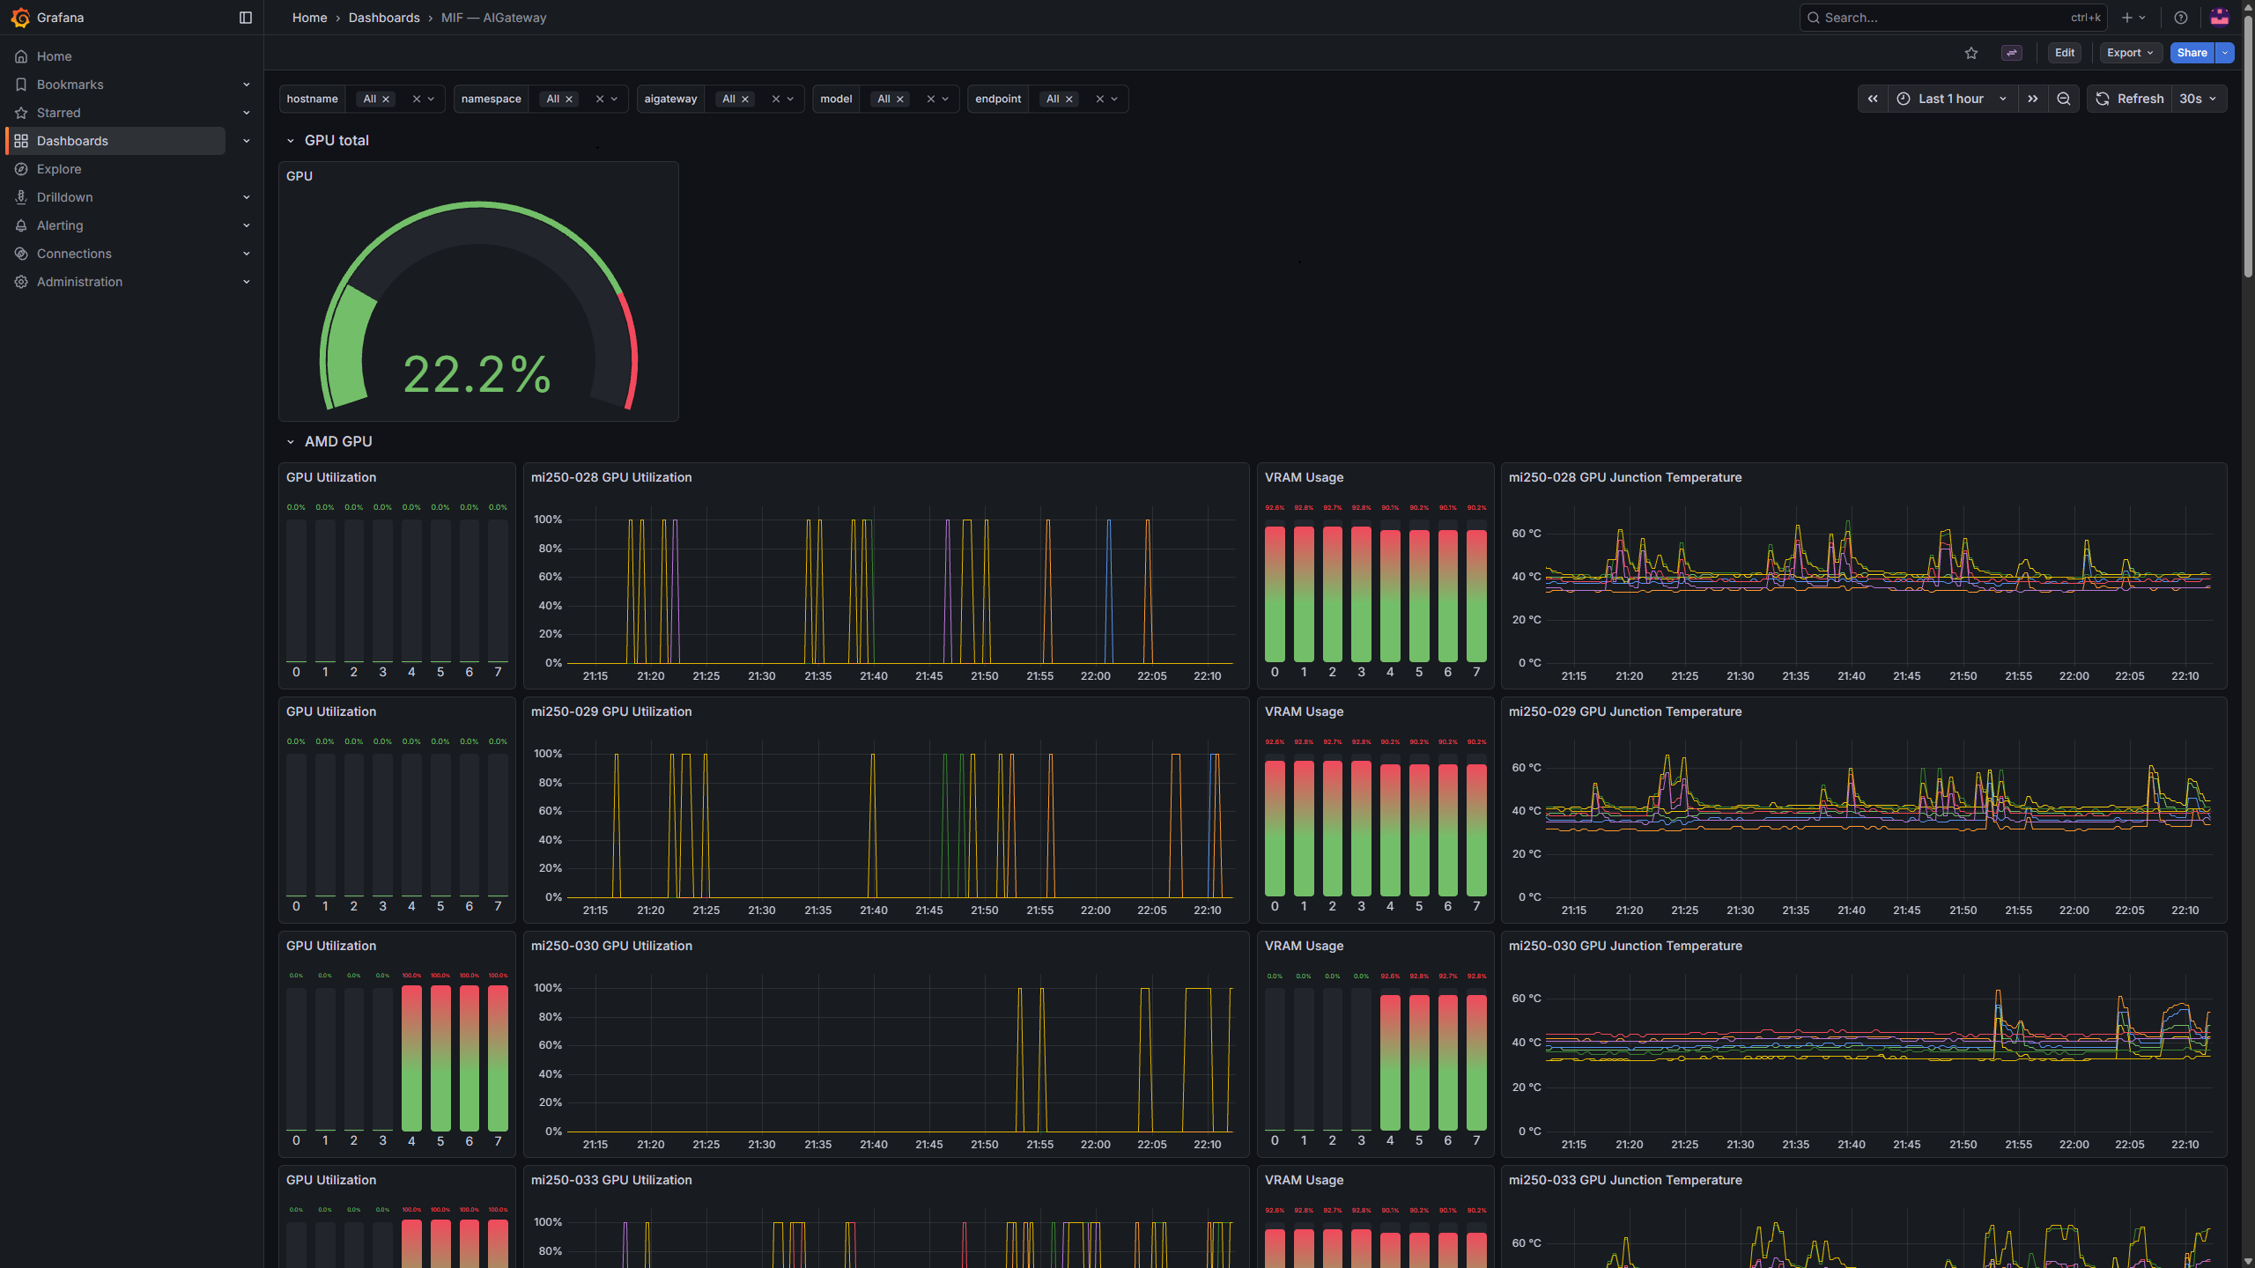2255x1268 pixels.
Task: Open the Export dropdown
Action: 2131,53
